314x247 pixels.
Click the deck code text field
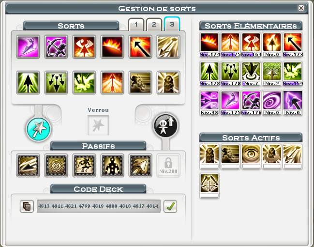tap(99, 206)
